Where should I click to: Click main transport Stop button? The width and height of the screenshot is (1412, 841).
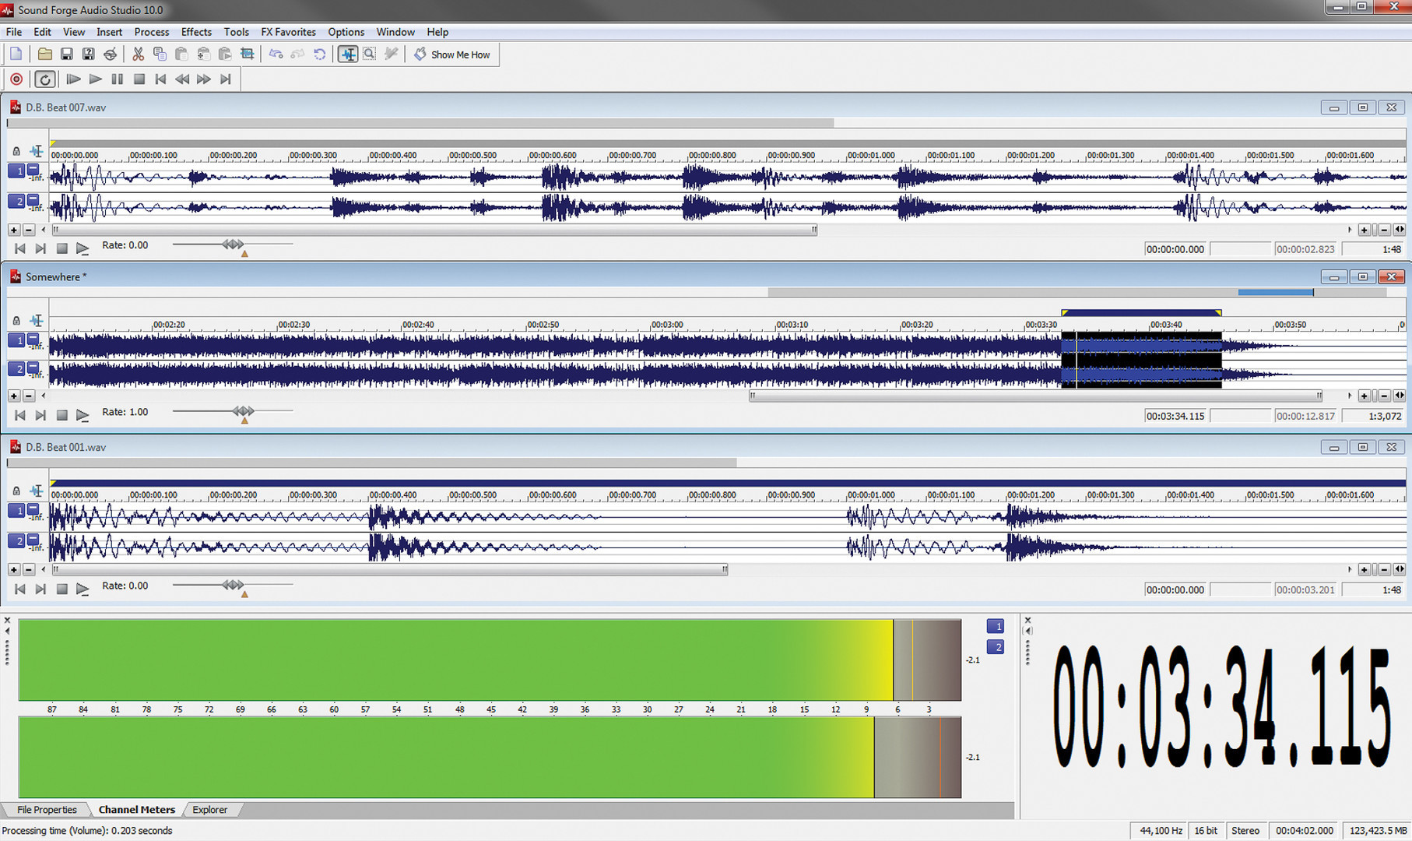pos(139,79)
